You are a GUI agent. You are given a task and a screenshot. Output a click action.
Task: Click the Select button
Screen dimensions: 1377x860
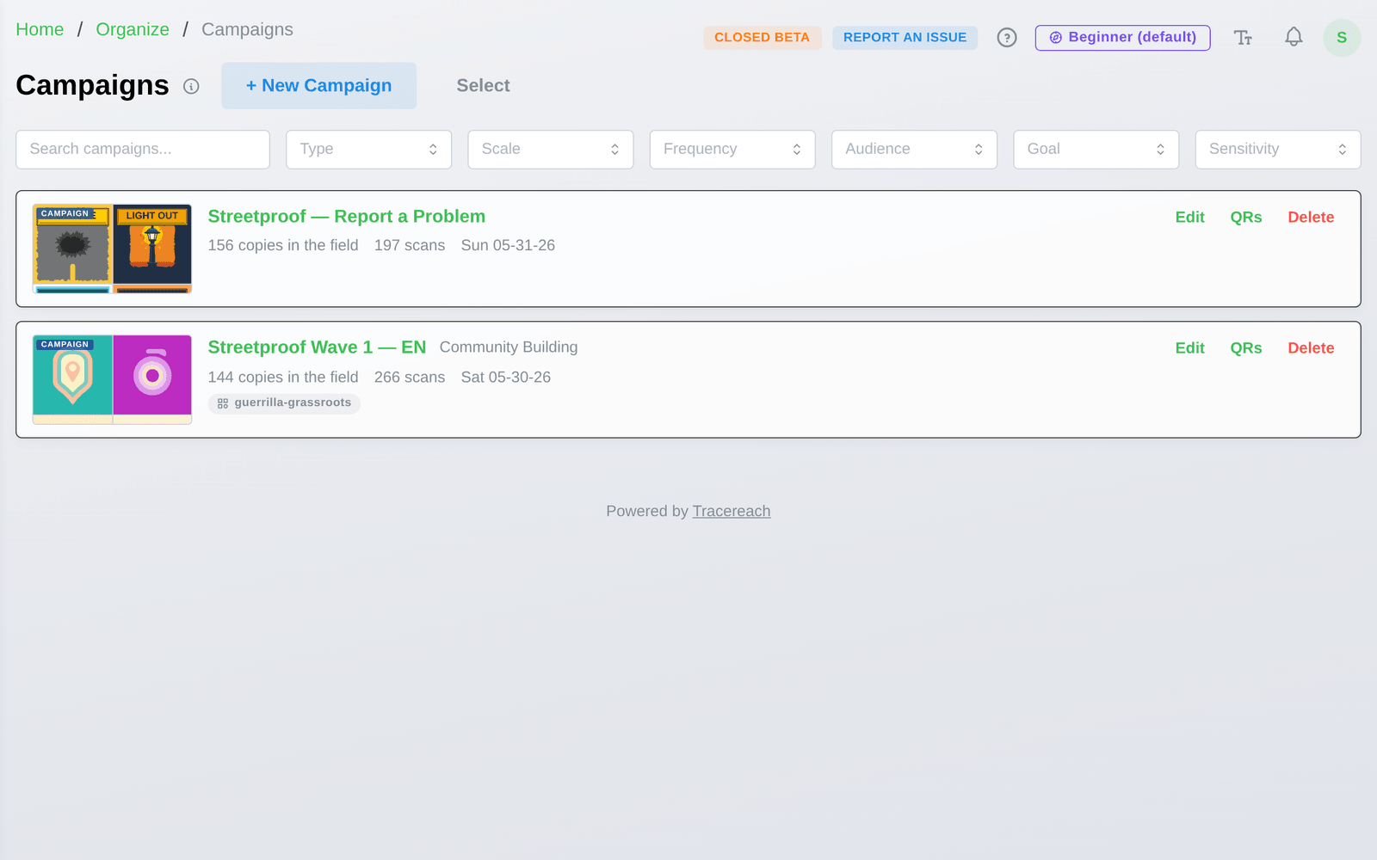pos(483,85)
